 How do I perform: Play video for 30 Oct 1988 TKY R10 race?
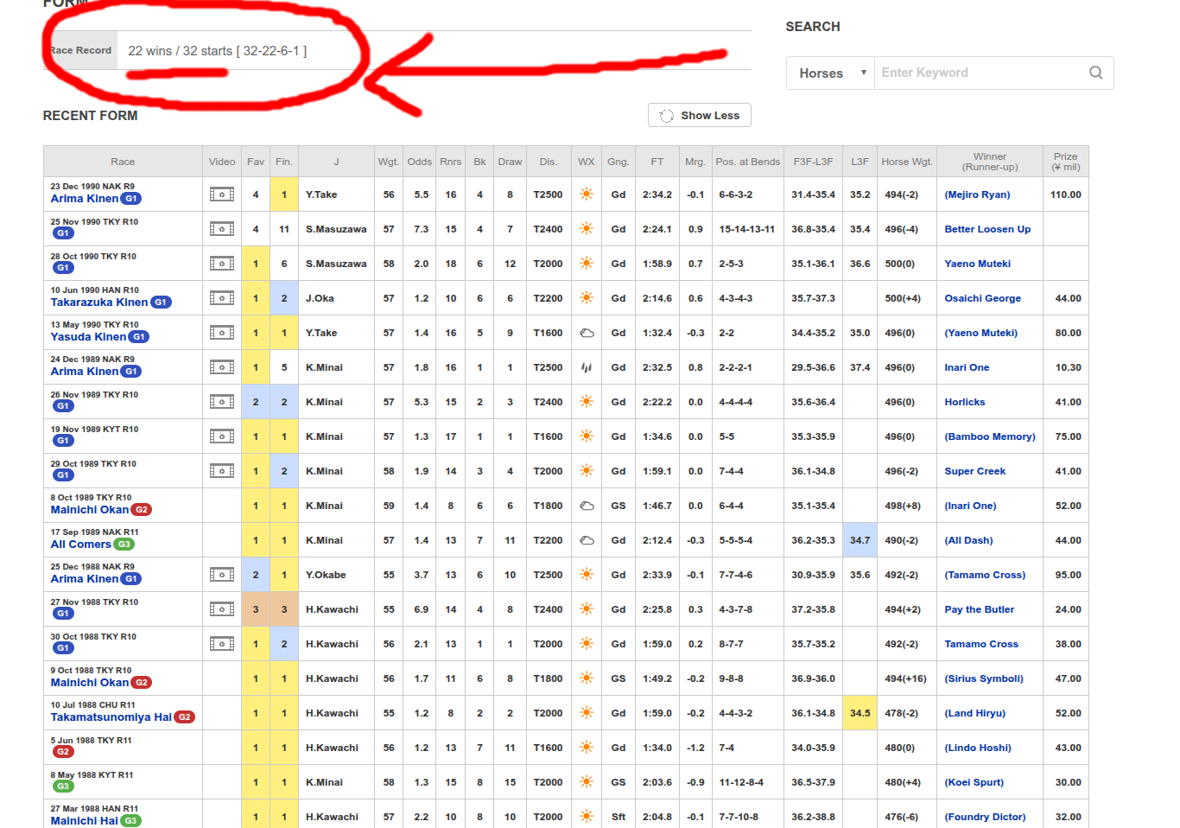coord(222,644)
